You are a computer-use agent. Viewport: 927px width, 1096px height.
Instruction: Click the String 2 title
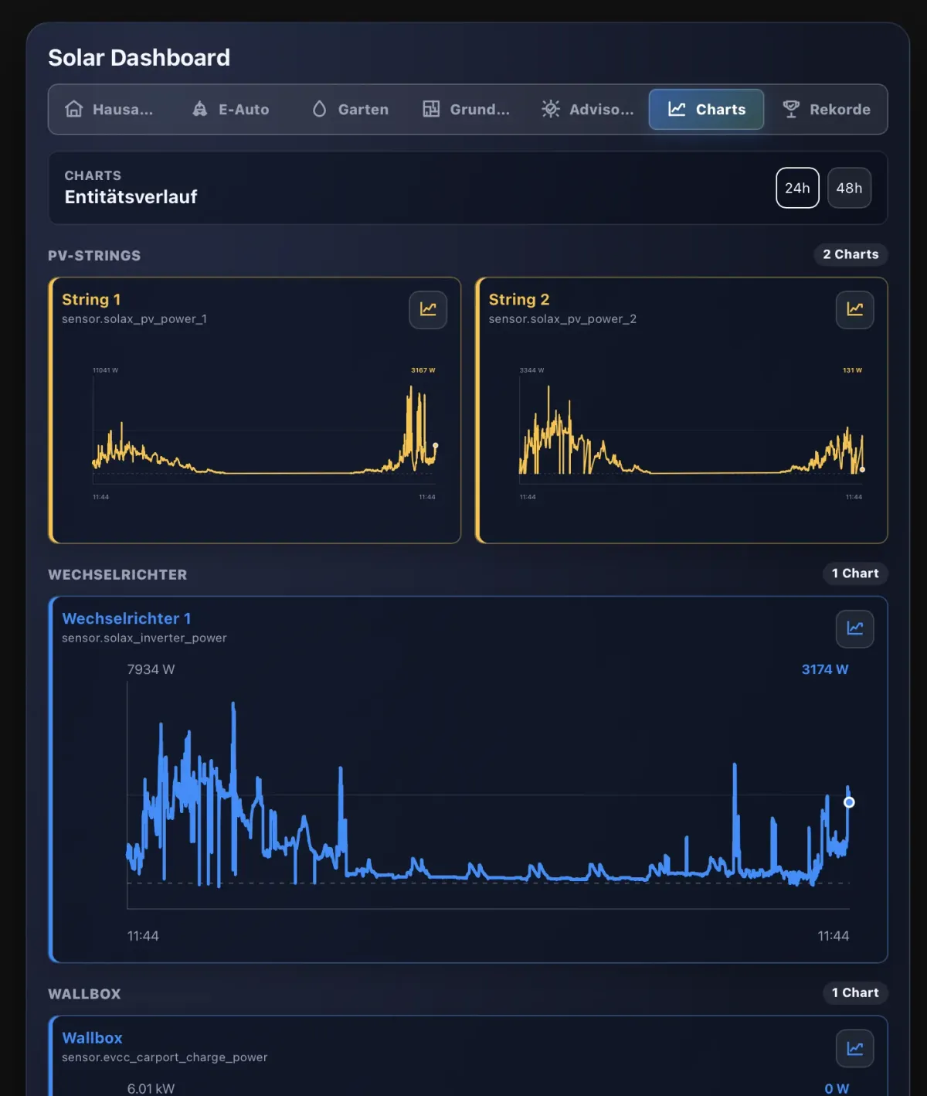coord(519,299)
